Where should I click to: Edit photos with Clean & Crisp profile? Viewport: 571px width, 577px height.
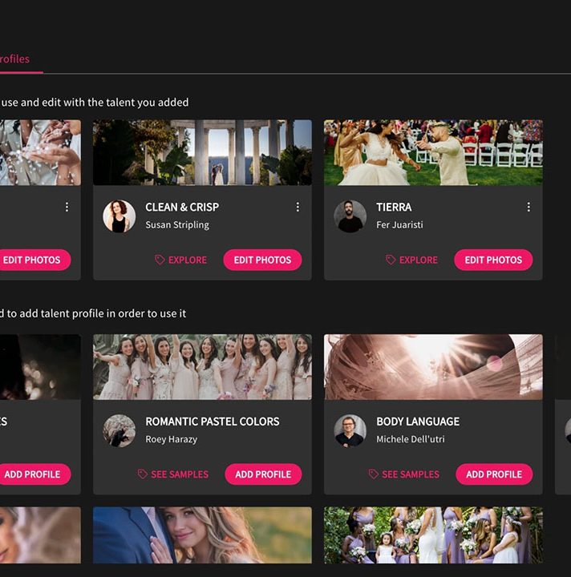click(262, 260)
